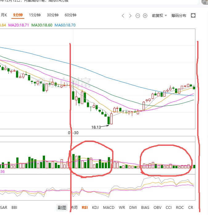
Task: Switch to the 月K tab
Action: (x=4, y=15)
